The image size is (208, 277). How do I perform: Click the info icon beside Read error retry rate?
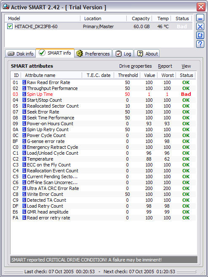click(24, 218)
